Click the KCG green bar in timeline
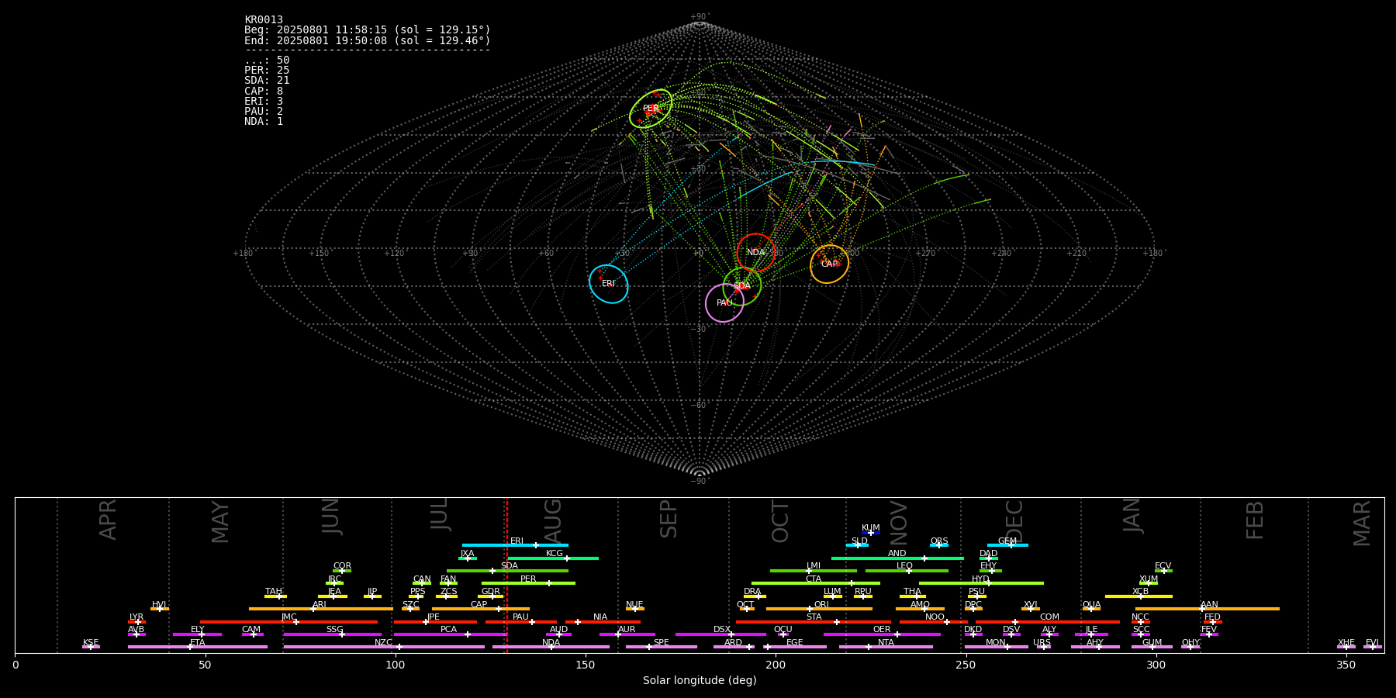This screenshot has height=698, width=1396. [553, 558]
